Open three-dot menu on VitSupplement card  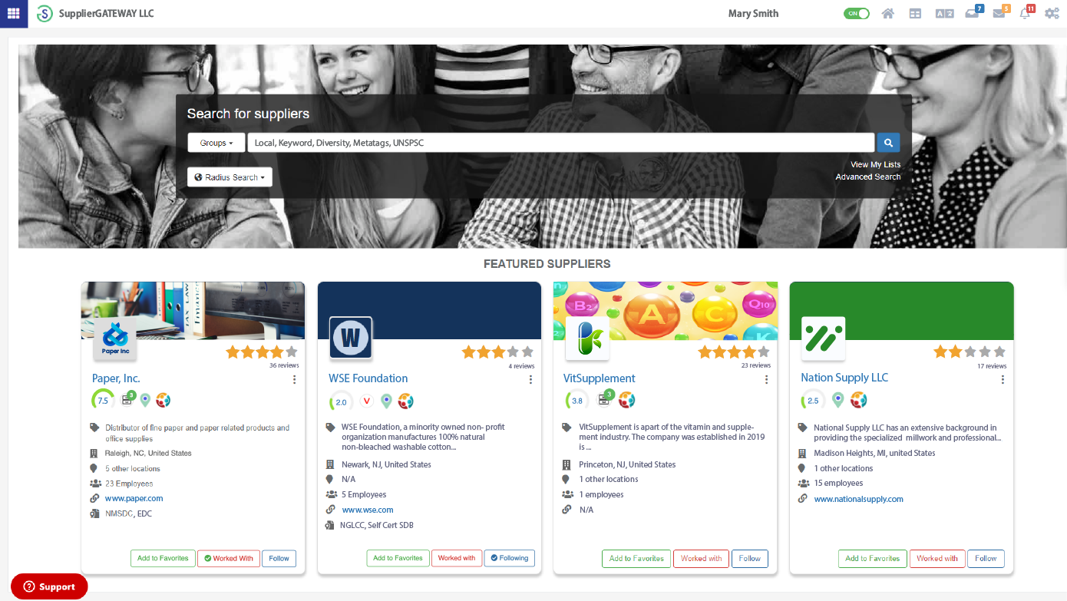coord(766,379)
